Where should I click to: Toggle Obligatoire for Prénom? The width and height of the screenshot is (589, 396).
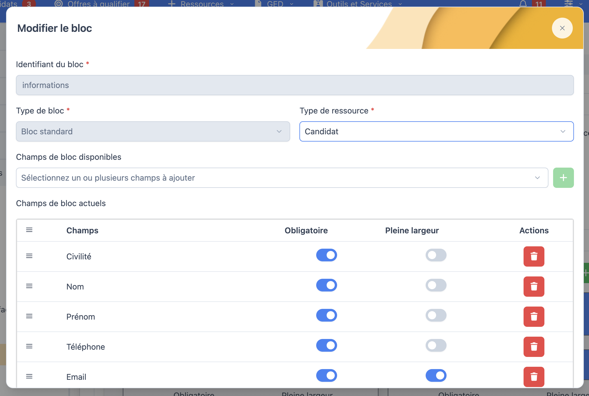(326, 315)
